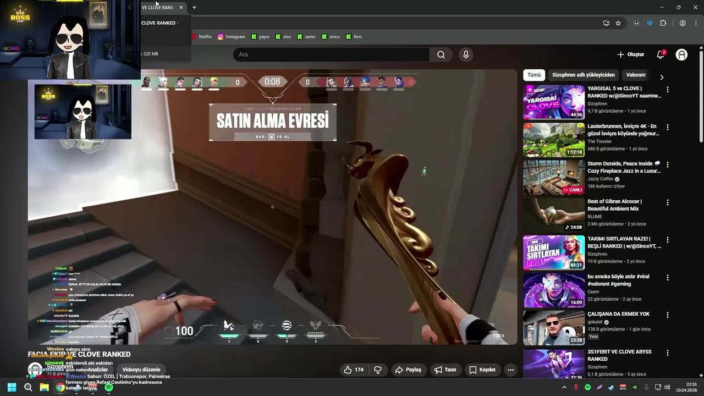This screenshot has height=396, width=704.
Task: Like the video with thumbs up
Action: (353, 370)
